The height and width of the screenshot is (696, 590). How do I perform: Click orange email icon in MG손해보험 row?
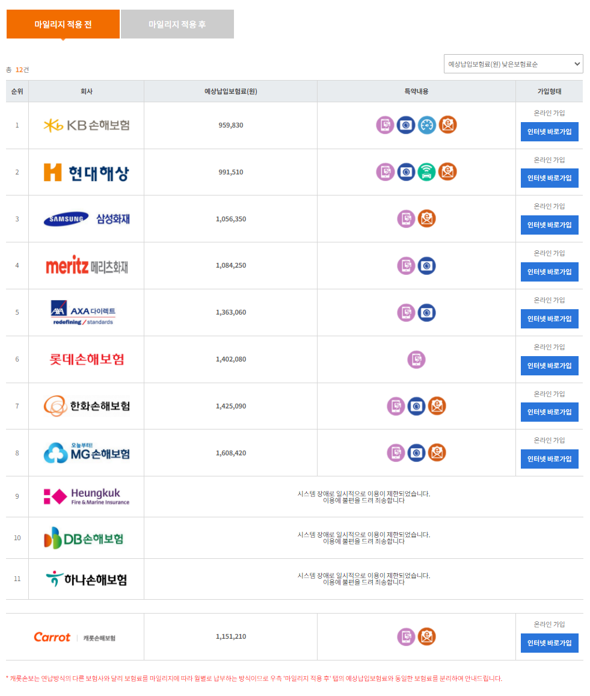pos(437,453)
